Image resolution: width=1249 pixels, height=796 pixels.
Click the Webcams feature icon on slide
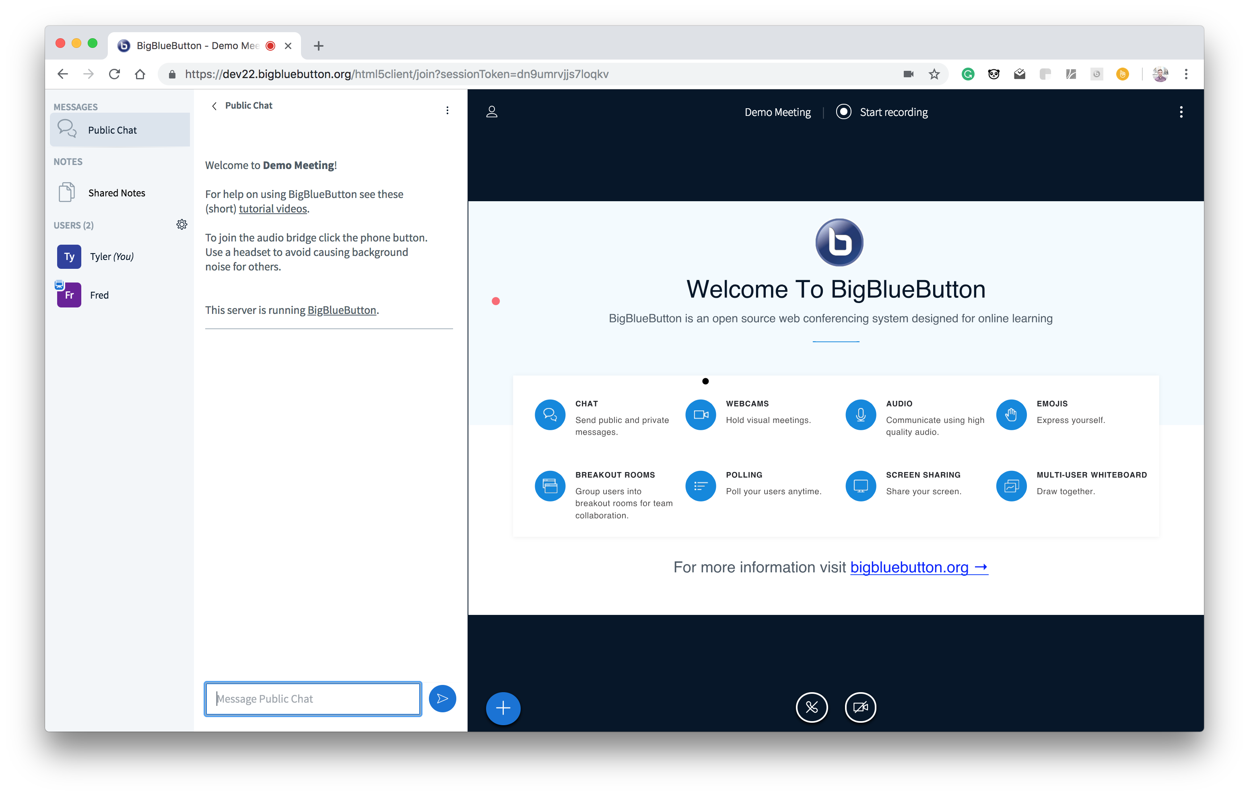point(701,414)
